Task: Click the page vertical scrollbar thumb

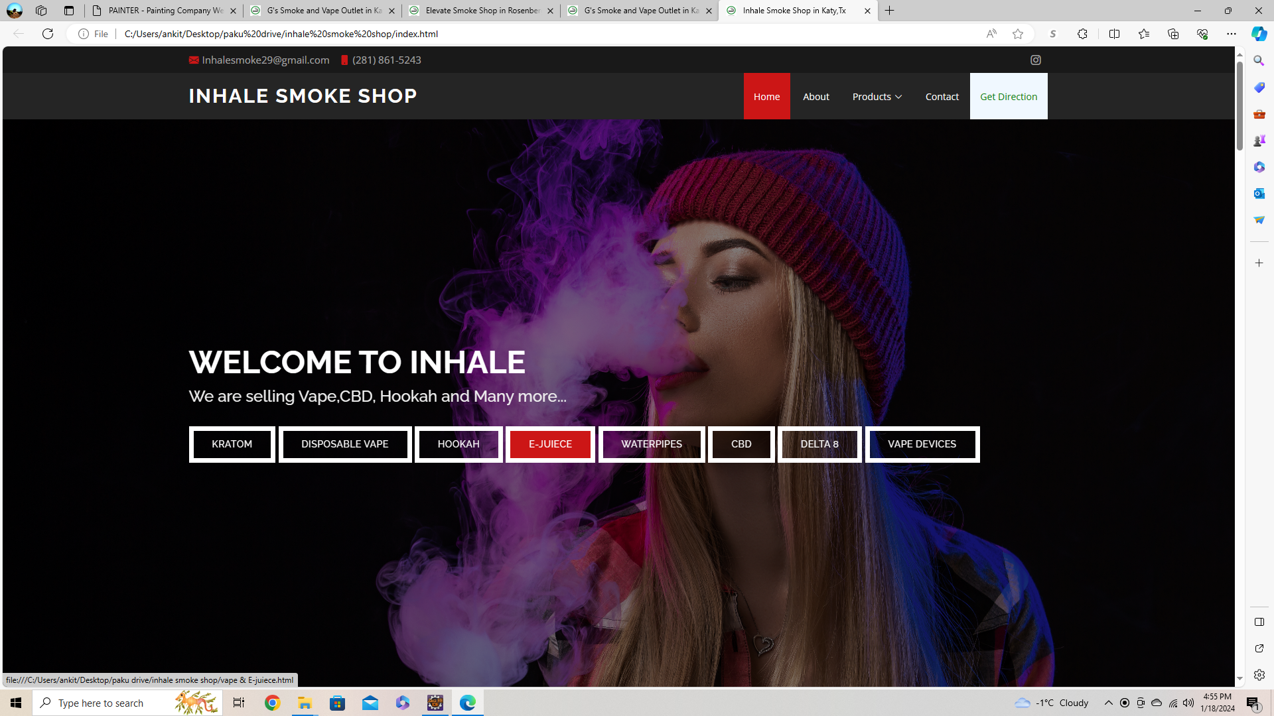Action: [1239, 106]
